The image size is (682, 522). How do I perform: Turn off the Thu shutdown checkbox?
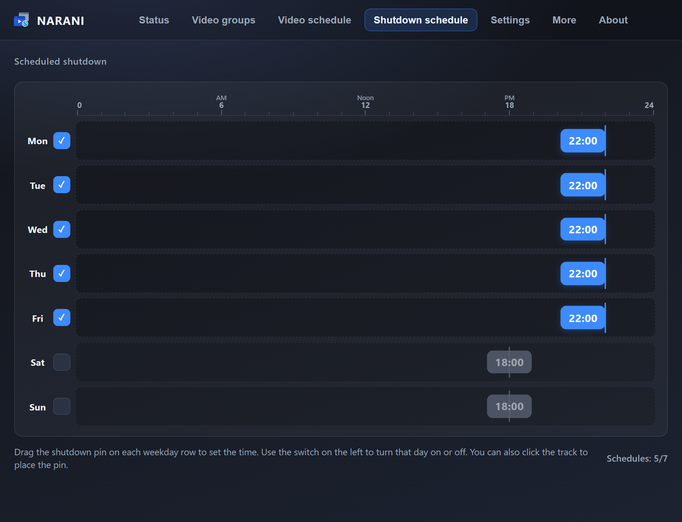[62, 273]
